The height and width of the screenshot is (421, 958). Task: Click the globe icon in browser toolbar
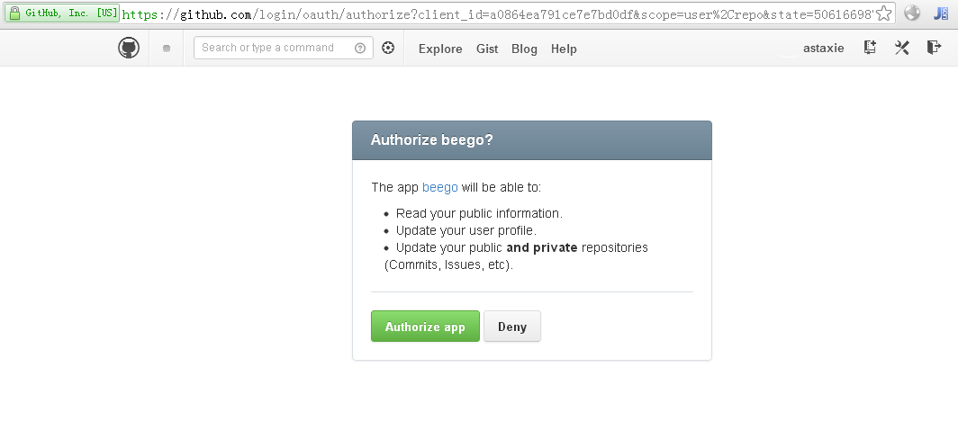[913, 13]
